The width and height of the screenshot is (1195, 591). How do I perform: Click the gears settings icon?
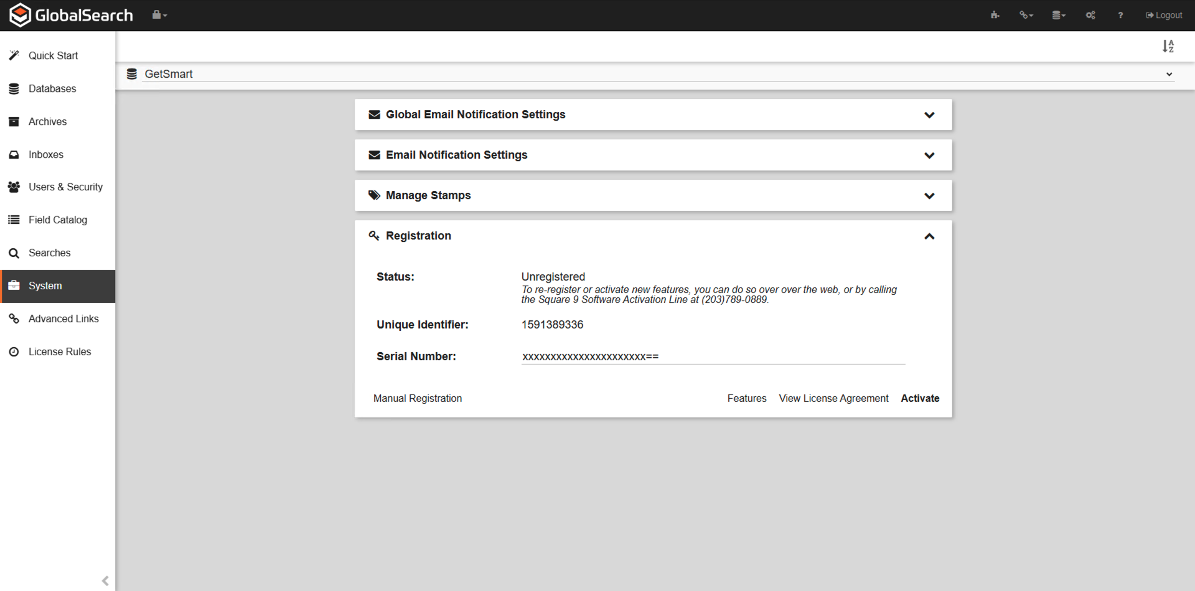(1090, 14)
